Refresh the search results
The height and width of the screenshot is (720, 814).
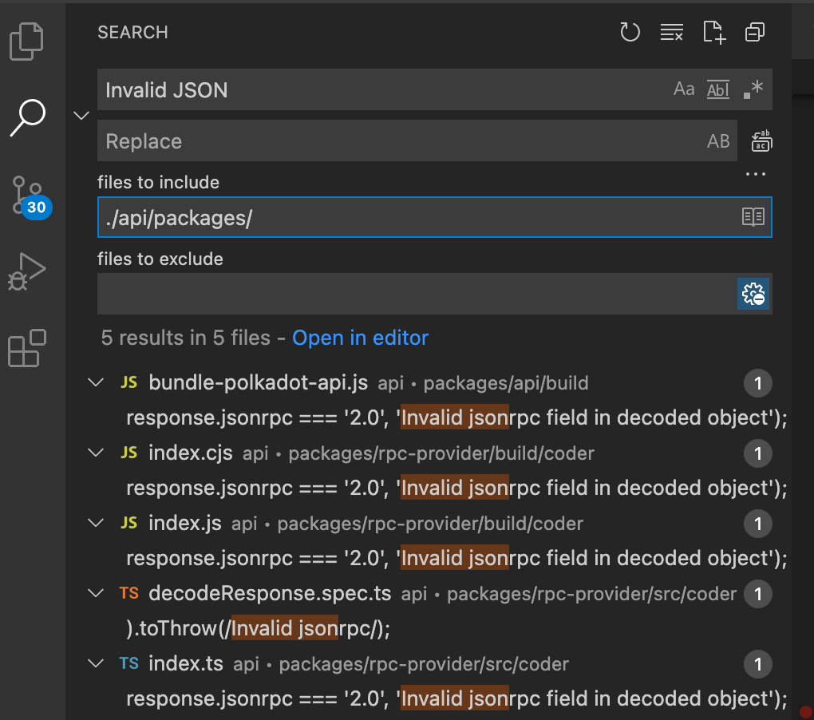coord(630,32)
